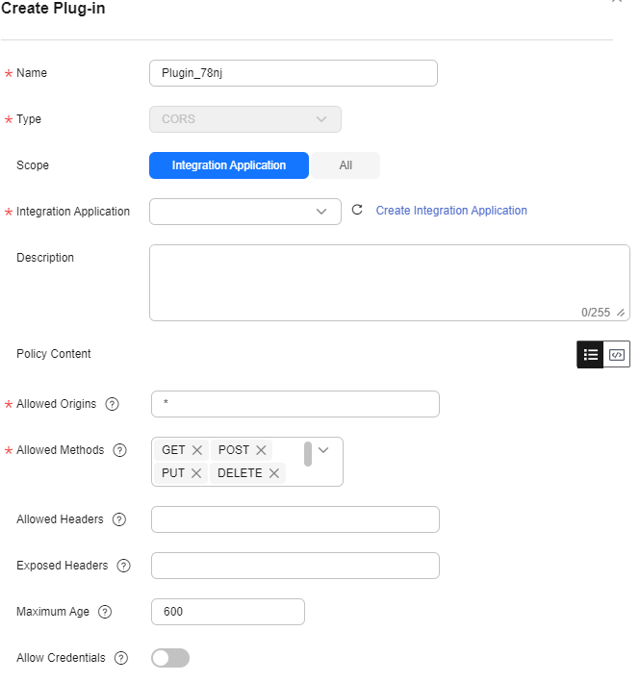Open the Allow Credentials help icon
This screenshot has width=640, height=682.
pos(121,658)
